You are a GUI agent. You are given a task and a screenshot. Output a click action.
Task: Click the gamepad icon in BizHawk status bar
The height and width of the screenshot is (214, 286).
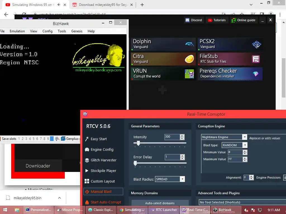point(57,139)
